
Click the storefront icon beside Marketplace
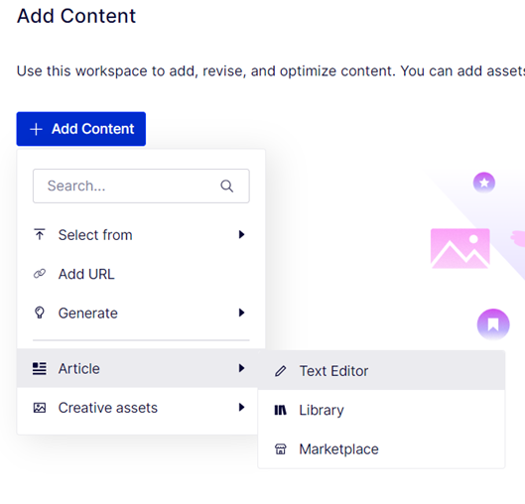click(x=281, y=449)
